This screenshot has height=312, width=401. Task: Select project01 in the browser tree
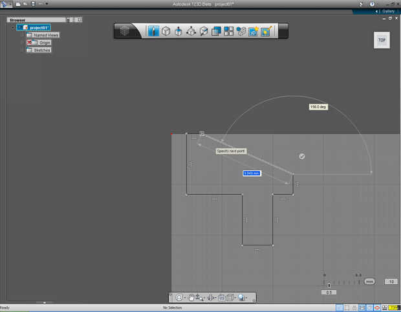[x=39, y=28]
